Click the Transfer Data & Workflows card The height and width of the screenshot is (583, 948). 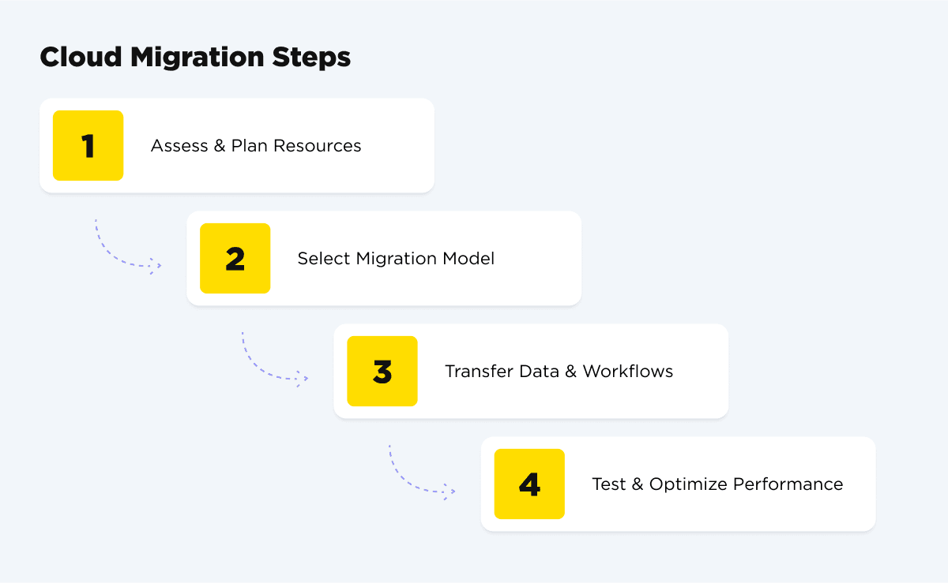point(531,371)
